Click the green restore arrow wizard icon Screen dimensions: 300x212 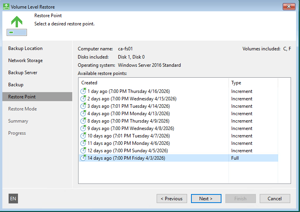[17, 26]
